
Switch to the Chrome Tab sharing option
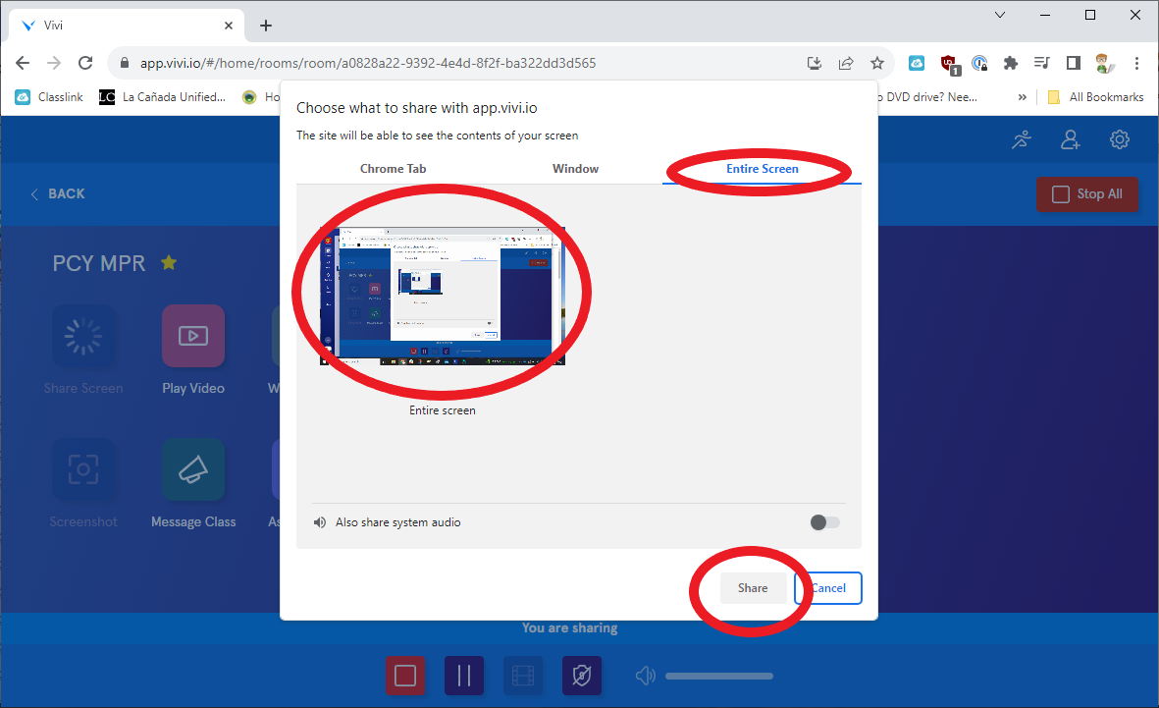[x=394, y=169]
